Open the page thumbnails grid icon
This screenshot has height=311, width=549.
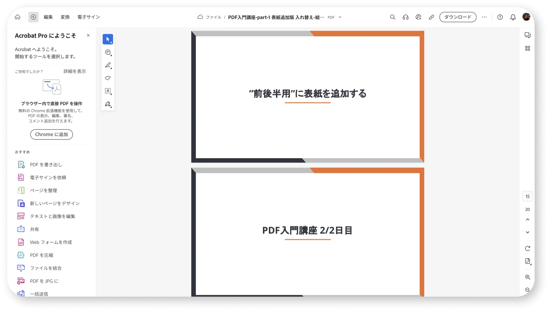(x=527, y=48)
